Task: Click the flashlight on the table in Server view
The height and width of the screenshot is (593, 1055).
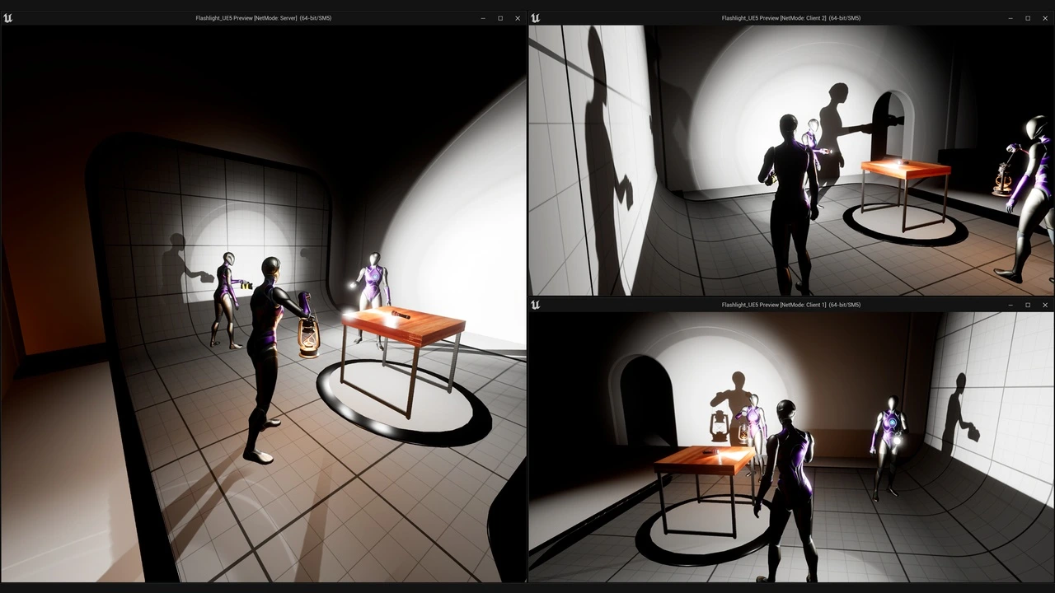Action: click(401, 314)
